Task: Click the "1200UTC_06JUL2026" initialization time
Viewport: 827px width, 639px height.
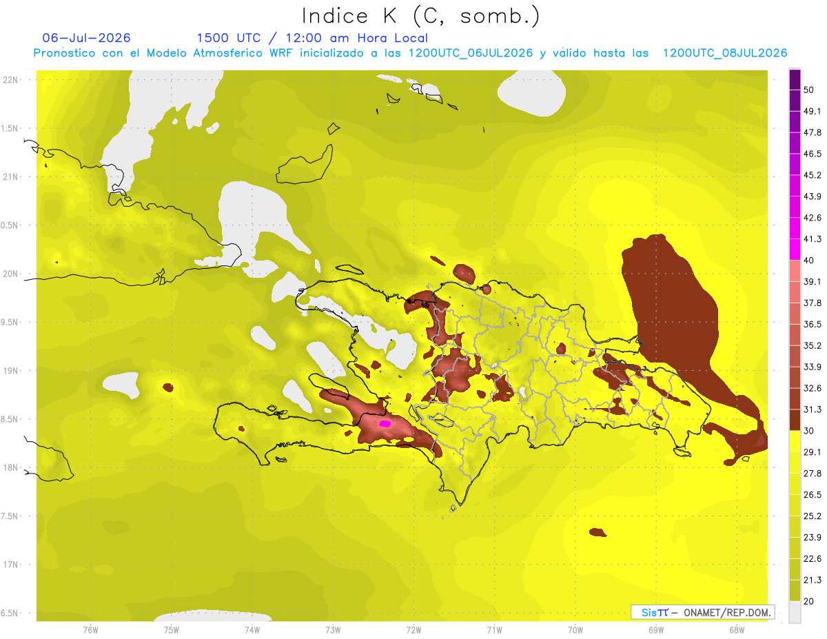Action: (471, 53)
